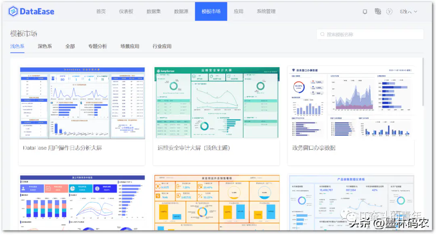The width and height of the screenshot is (436, 235).
Task: Switch to the 深色系 dark theme filter
Action: pos(44,46)
